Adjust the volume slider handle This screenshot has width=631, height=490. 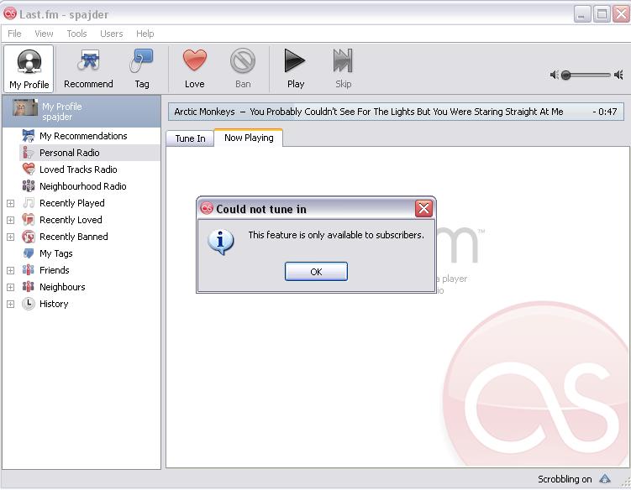click(565, 76)
